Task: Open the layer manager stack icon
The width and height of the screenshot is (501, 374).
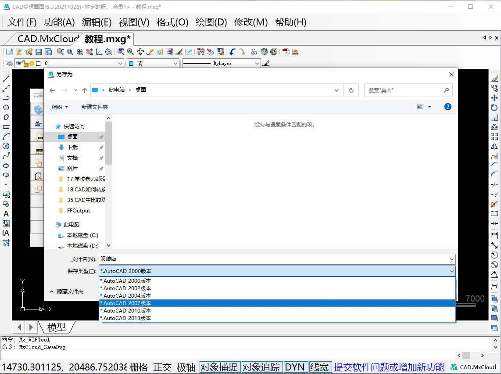Action: [10, 63]
